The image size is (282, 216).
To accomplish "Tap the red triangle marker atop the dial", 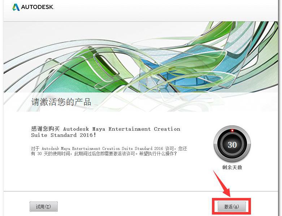I will coord(232,130).
